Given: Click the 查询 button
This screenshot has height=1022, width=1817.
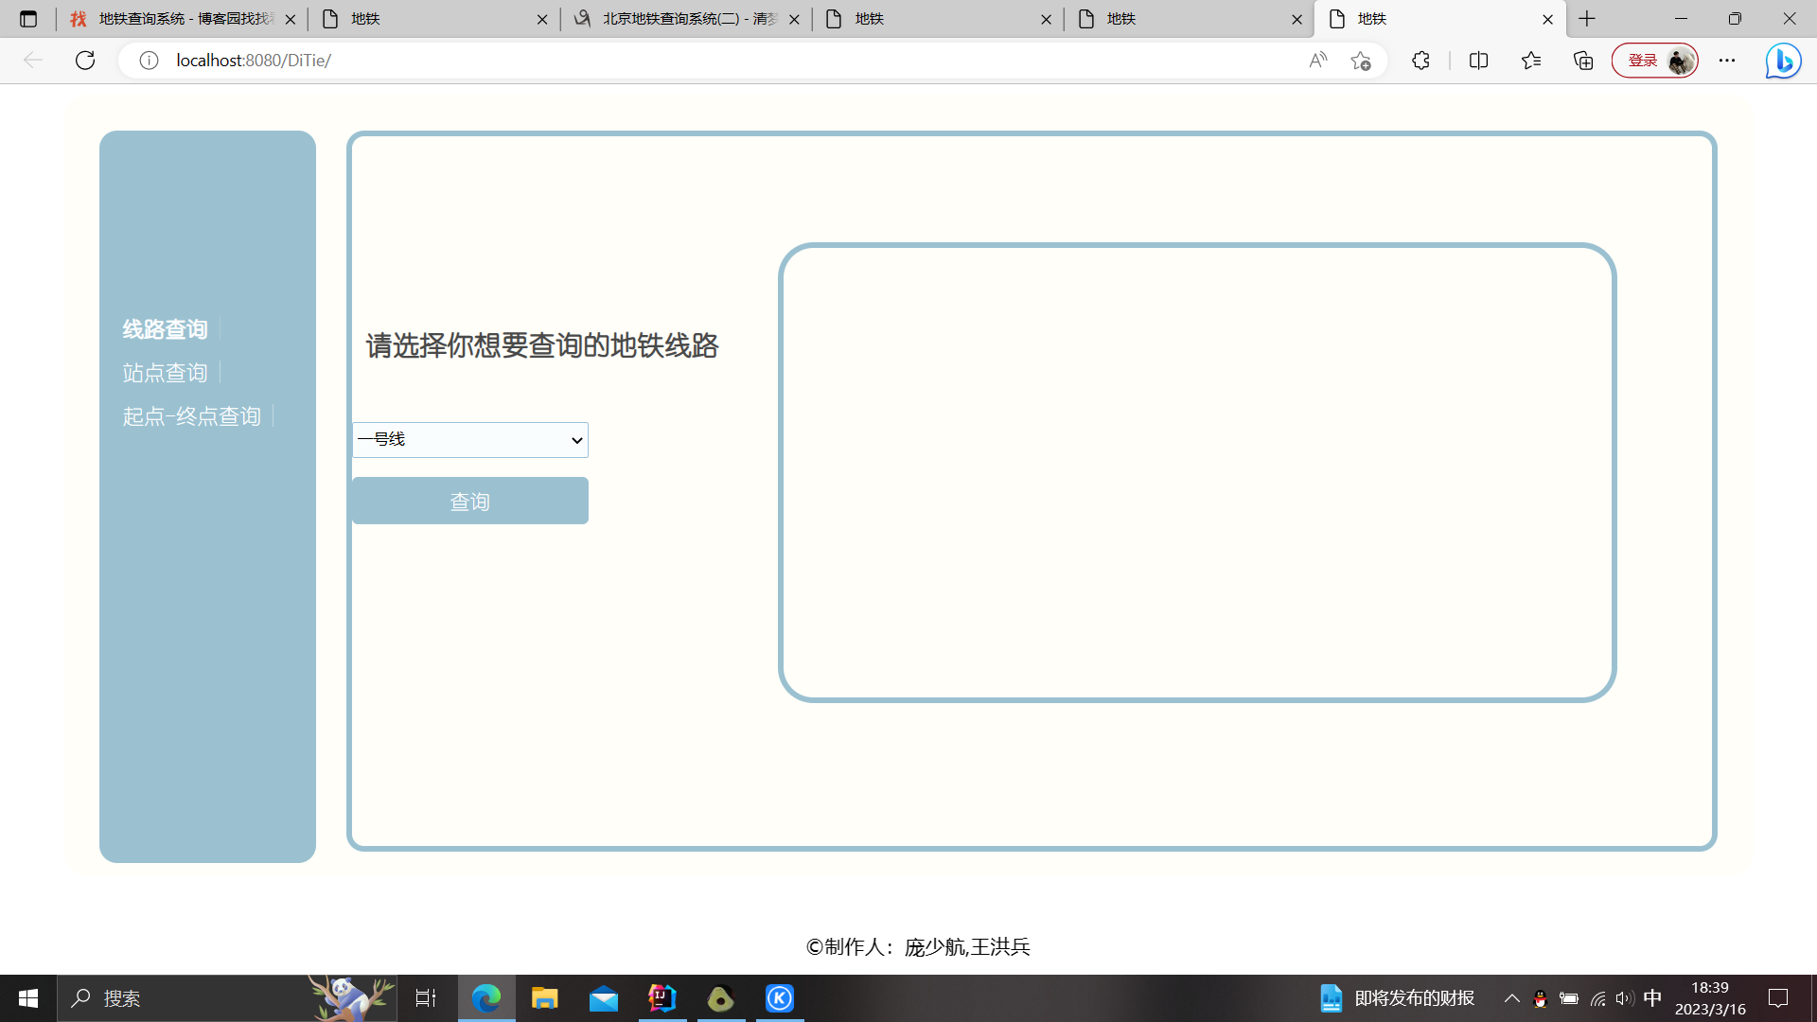Looking at the screenshot, I should (x=470, y=501).
